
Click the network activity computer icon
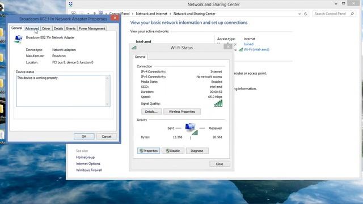[x=192, y=129]
